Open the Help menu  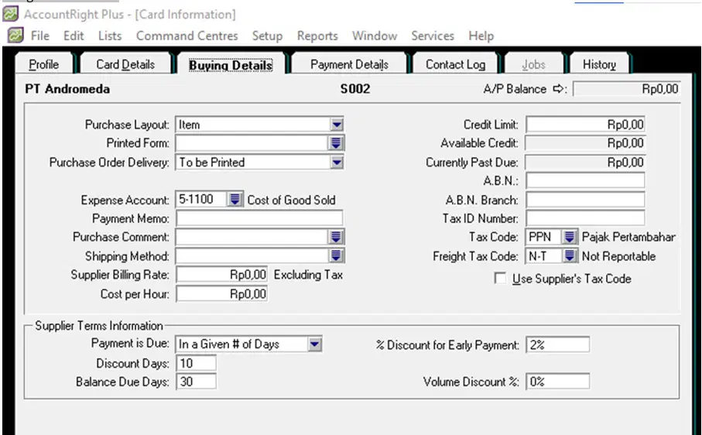481,36
